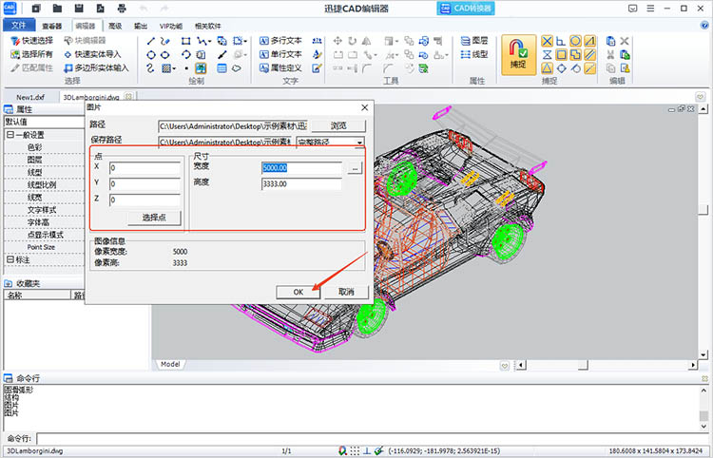Viewport: 713px width, 458px height.
Task: Click the PDF export icon in title bar
Action: coord(101,9)
